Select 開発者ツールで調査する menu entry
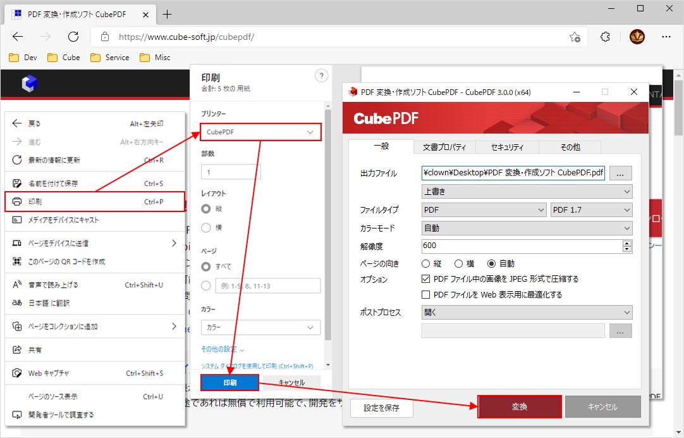The height and width of the screenshot is (438, 684). pyautogui.click(x=95, y=415)
